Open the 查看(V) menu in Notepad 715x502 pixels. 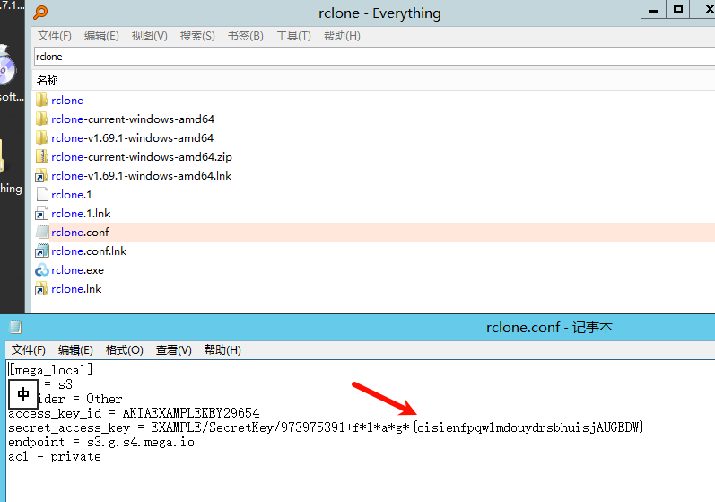173,350
